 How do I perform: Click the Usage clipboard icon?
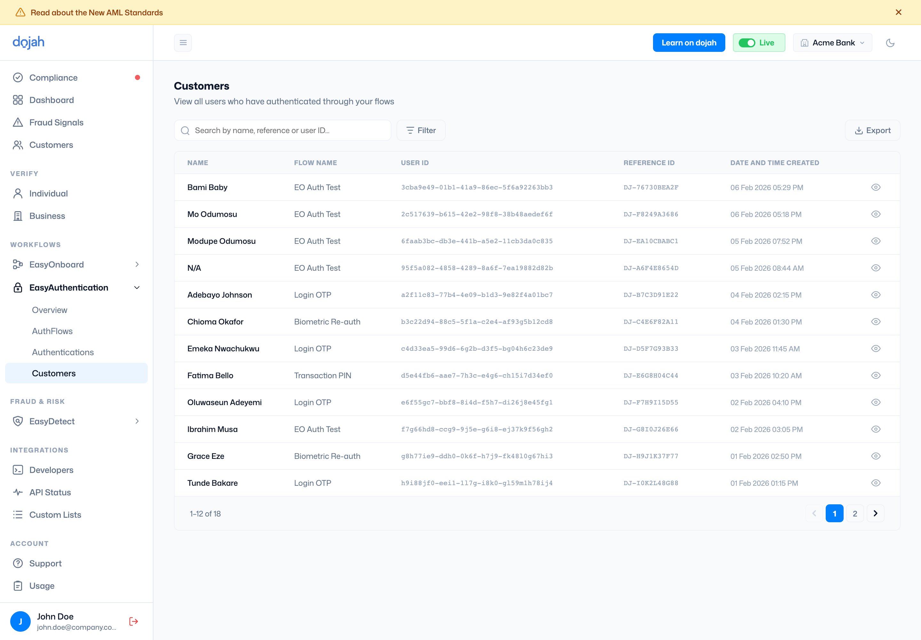tap(18, 586)
